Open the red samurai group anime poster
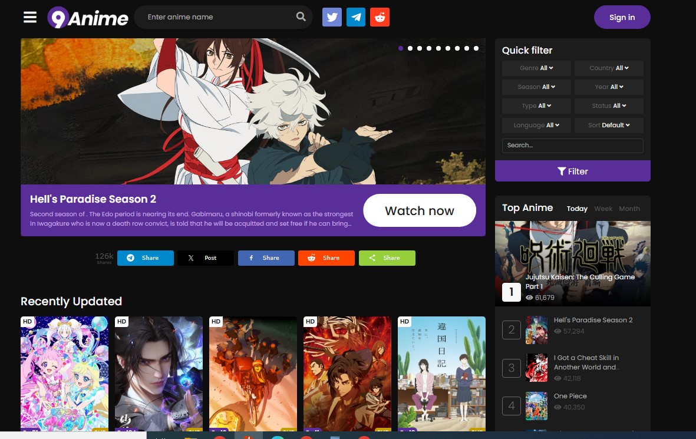Image resolution: width=696 pixels, height=439 pixels. click(347, 374)
